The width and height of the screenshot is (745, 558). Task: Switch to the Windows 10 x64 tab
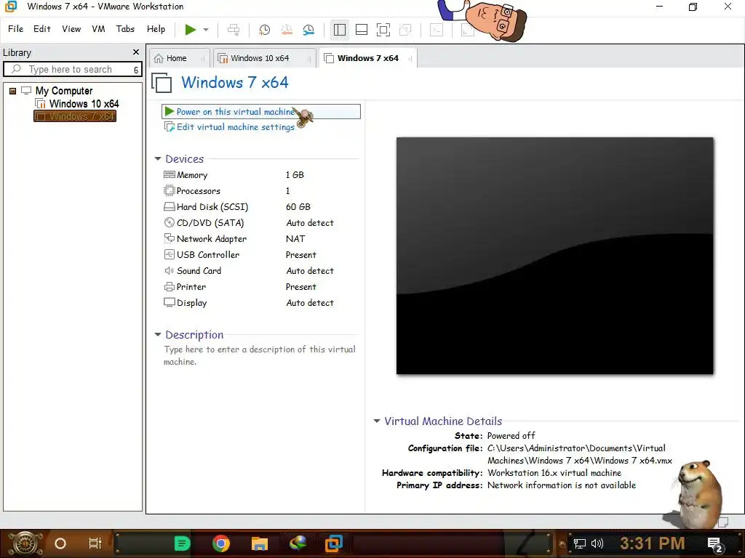click(264, 58)
